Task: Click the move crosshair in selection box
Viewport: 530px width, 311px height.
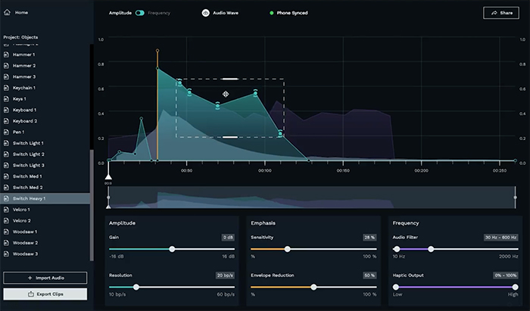Action: click(226, 95)
